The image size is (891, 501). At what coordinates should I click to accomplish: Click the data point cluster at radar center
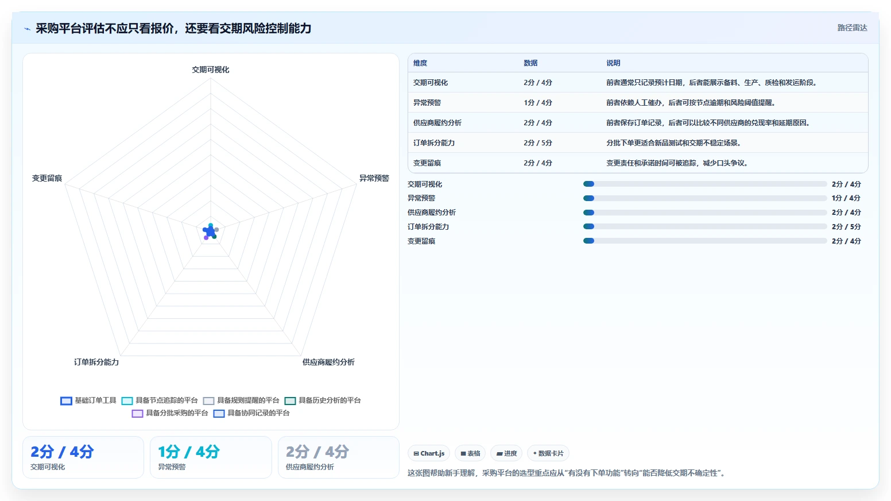[x=210, y=232]
